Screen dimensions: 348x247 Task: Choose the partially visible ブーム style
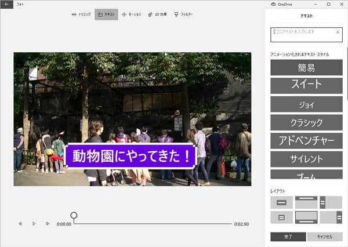pos(306,175)
